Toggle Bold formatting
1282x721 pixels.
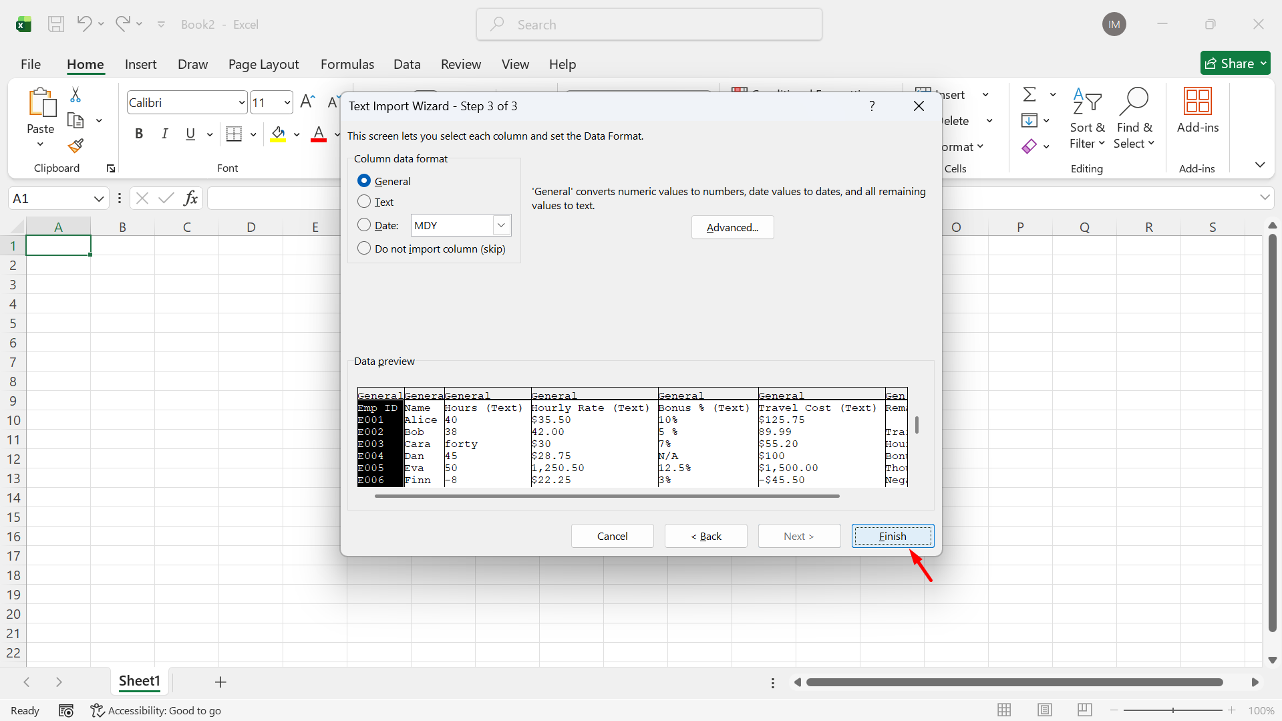pos(139,134)
